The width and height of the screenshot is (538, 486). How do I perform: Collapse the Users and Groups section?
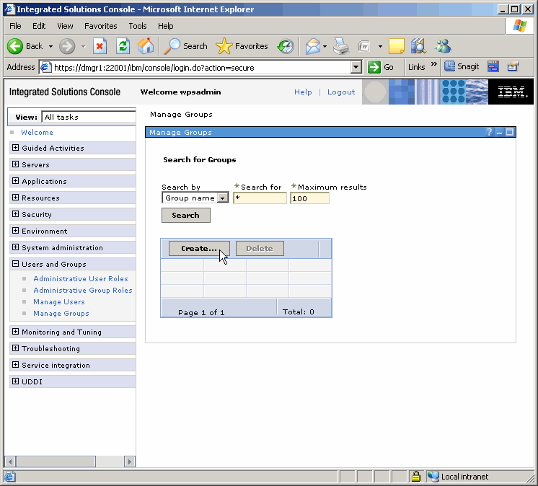click(x=15, y=264)
